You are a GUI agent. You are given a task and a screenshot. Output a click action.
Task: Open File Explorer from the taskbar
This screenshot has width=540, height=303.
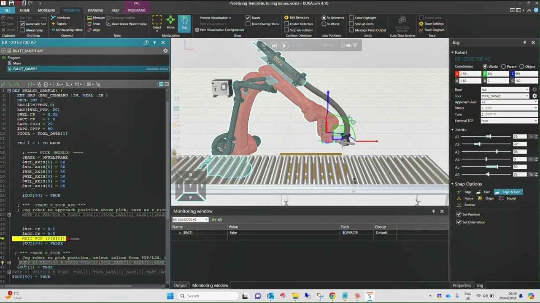coord(295,296)
